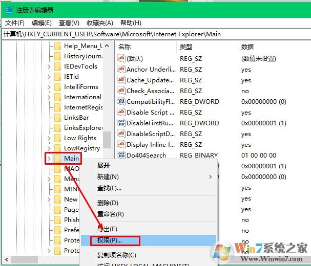Select the IETld folder icon
311x266 pixels.
pyautogui.click(x=57, y=77)
